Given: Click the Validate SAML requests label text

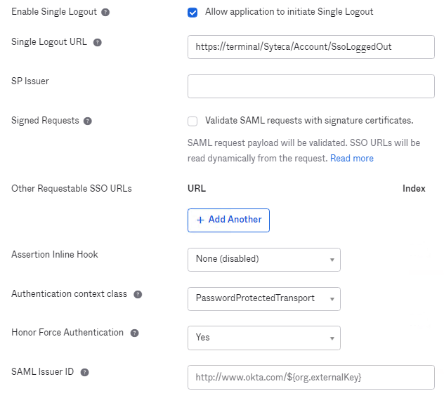Looking at the screenshot, I should coord(308,120).
